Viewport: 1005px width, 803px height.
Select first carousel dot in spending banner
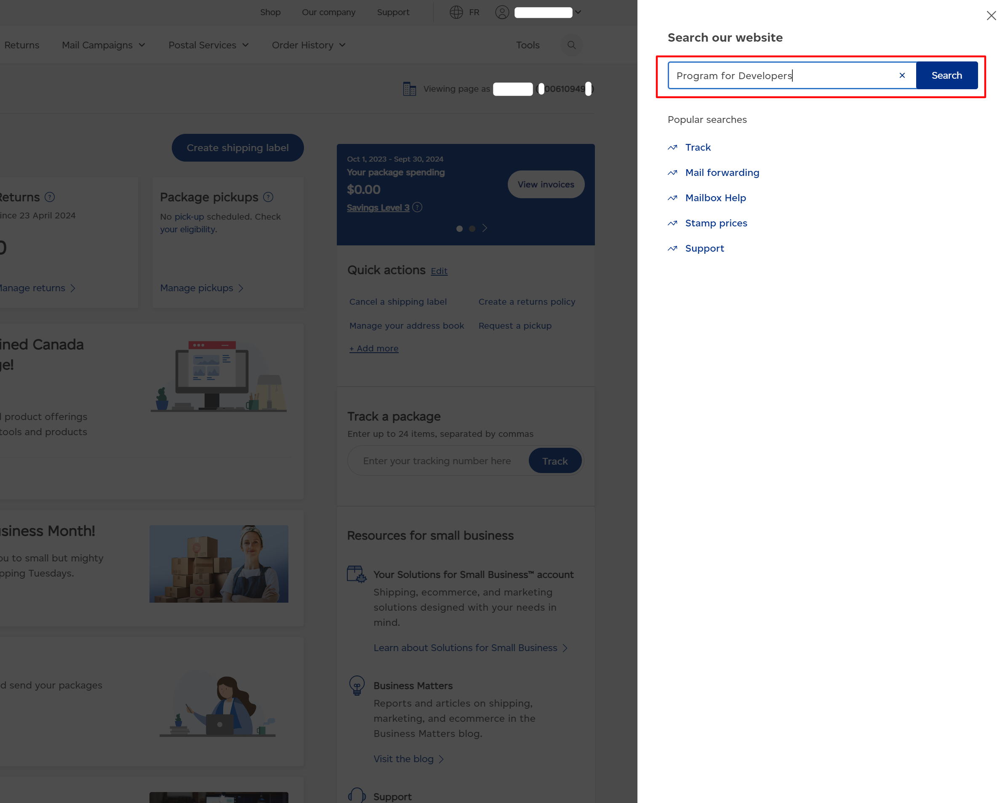[x=459, y=229]
